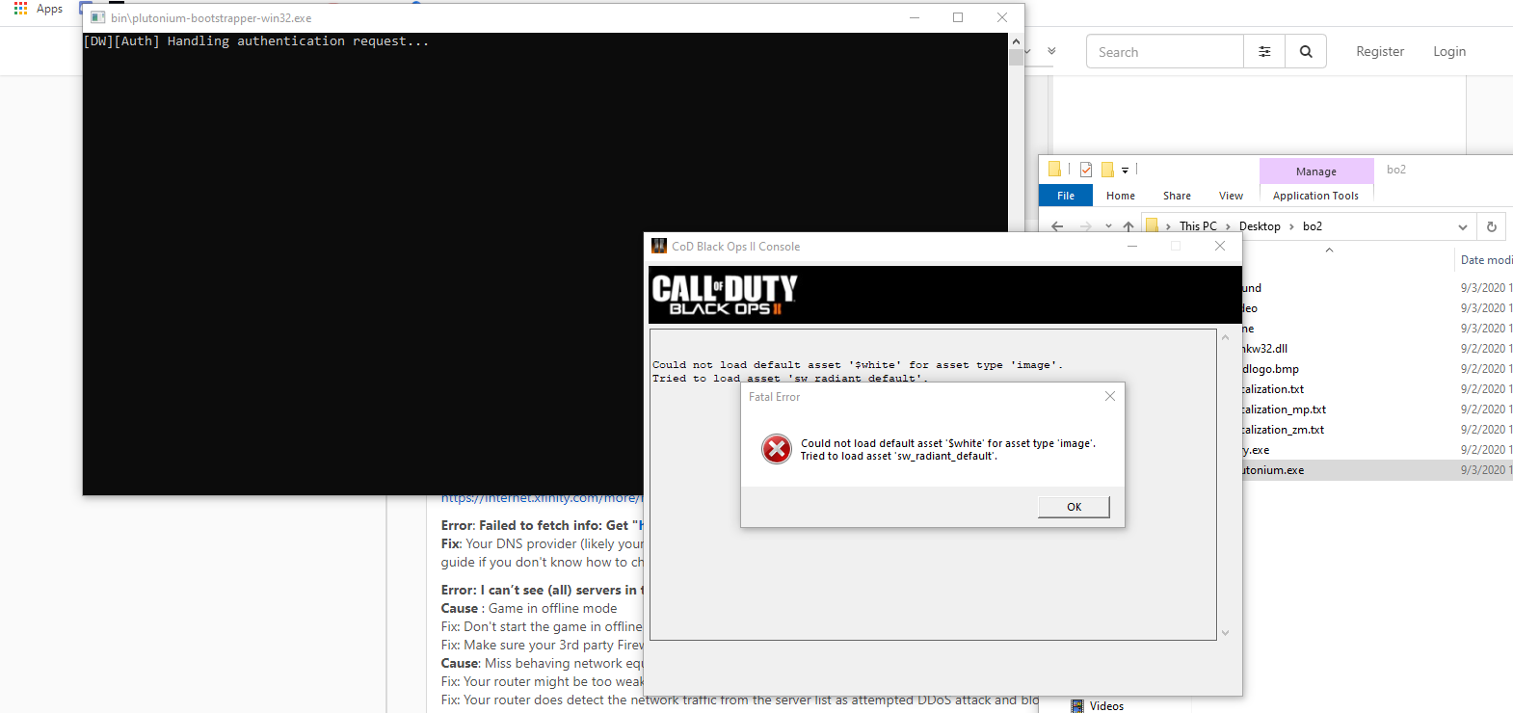The image size is (1513, 713).
Task: Open advanced search filter sliders icon
Action: click(x=1264, y=52)
